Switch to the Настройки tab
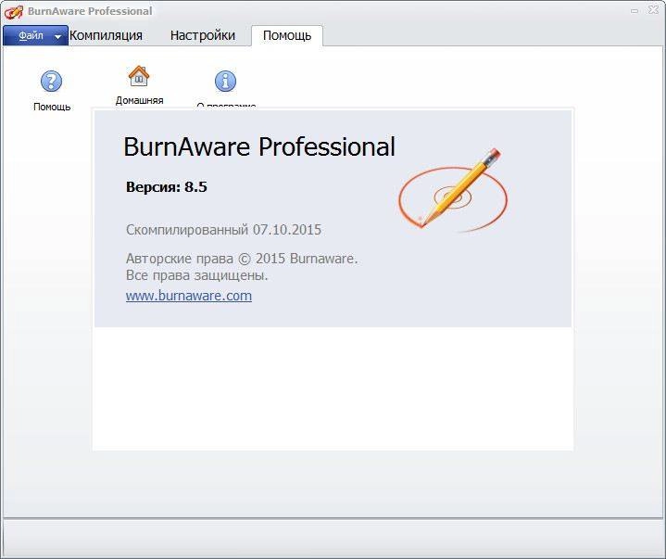 coord(203,35)
